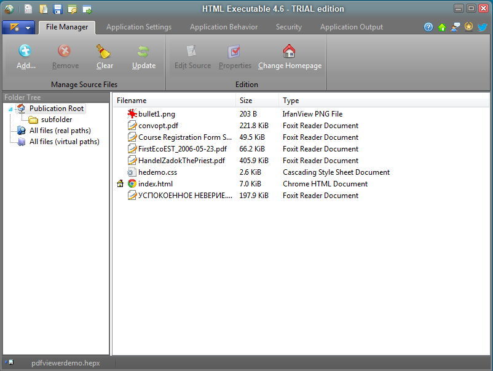Image resolution: width=493 pixels, height=371 pixels.
Task: Click the bullet1.png file icon
Action: click(x=132, y=113)
